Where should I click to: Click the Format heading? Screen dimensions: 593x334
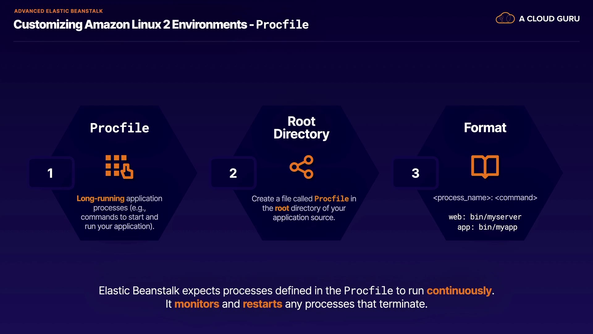pos(485,128)
